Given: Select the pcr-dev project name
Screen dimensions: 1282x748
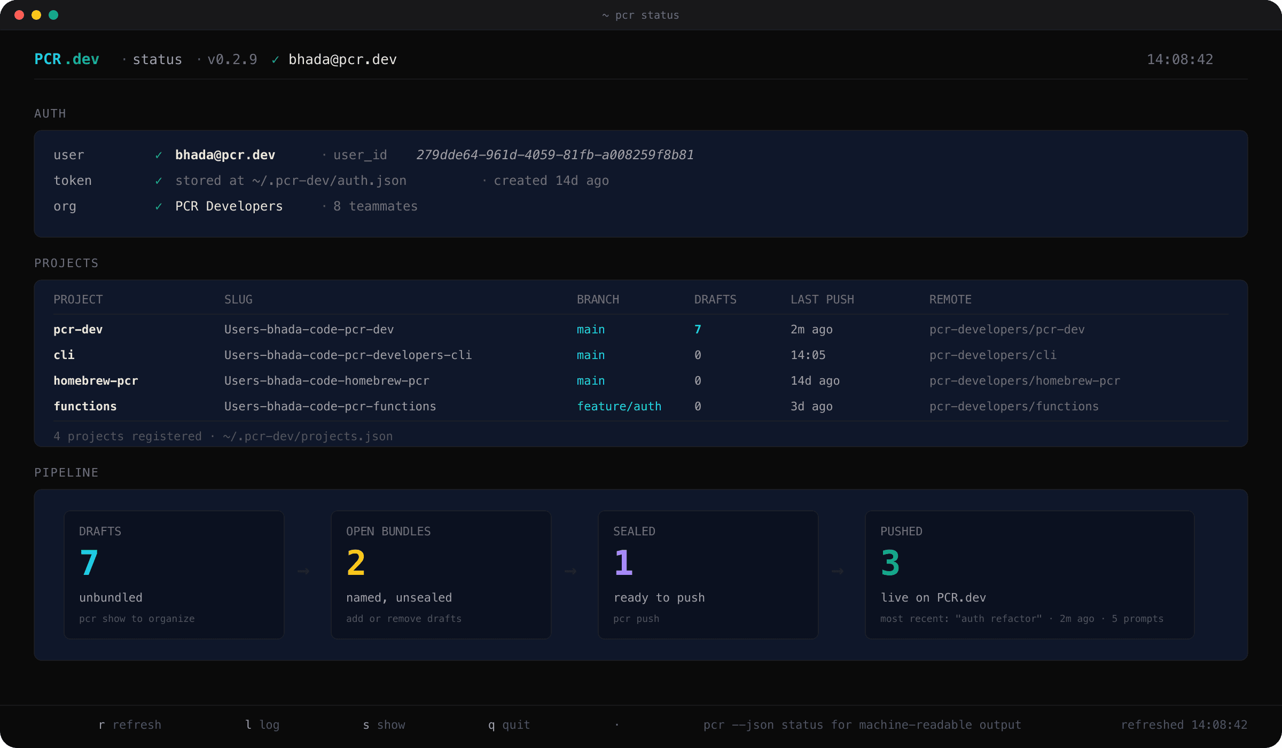Looking at the screenshot, I should [78, 330].
